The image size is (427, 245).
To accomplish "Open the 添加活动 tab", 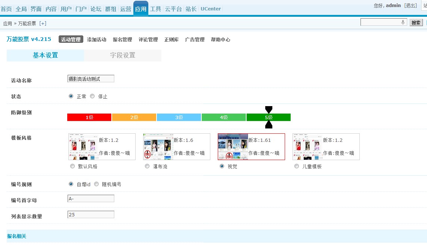I will [96, 39].
